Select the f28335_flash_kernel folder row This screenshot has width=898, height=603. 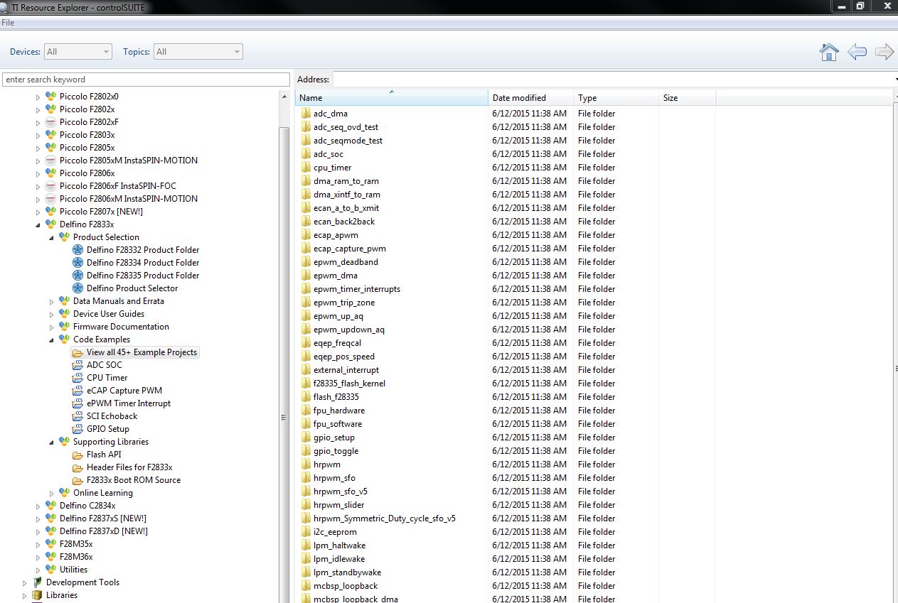[x=349, y=384]
